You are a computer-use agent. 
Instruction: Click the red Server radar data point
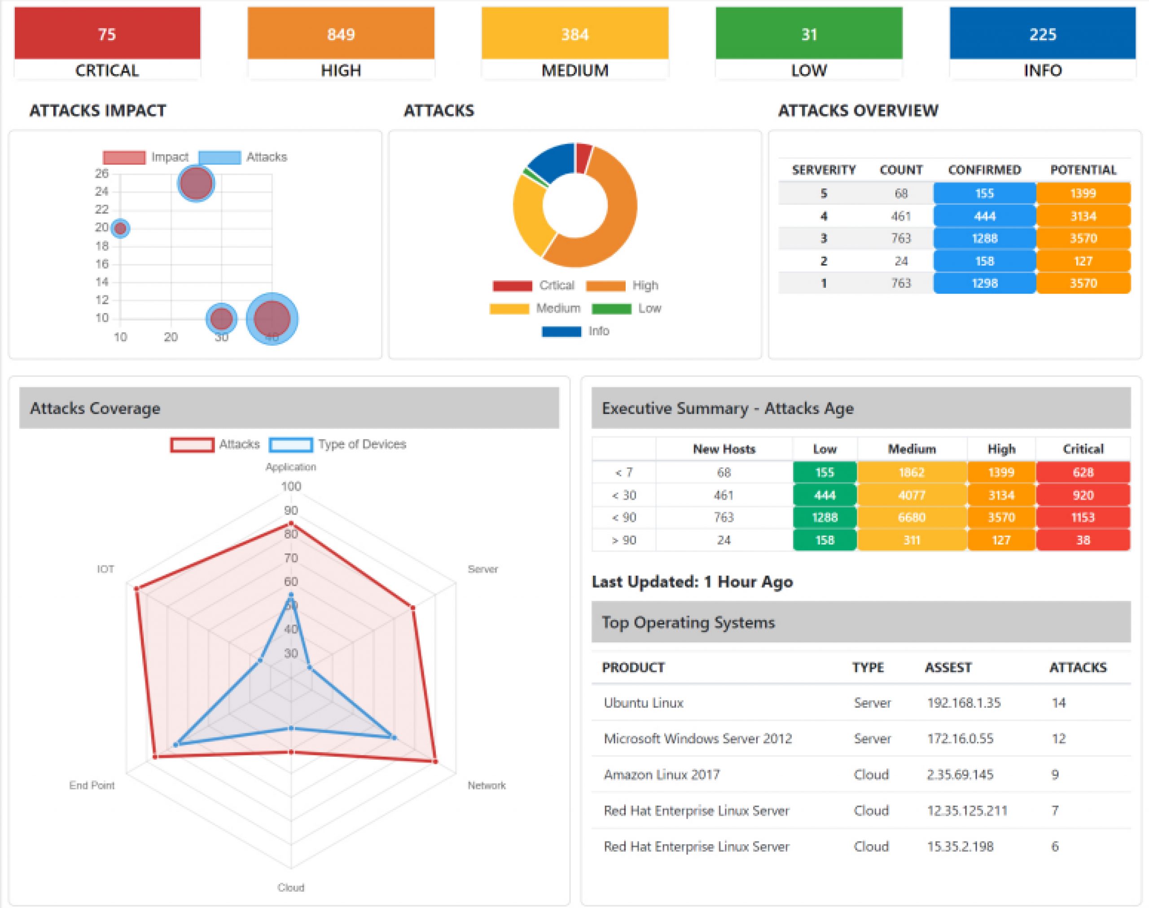click(413, 607)
